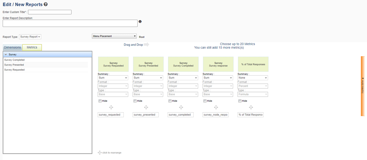Toggle Hide checkbox for Survey Requested metric

100,101
